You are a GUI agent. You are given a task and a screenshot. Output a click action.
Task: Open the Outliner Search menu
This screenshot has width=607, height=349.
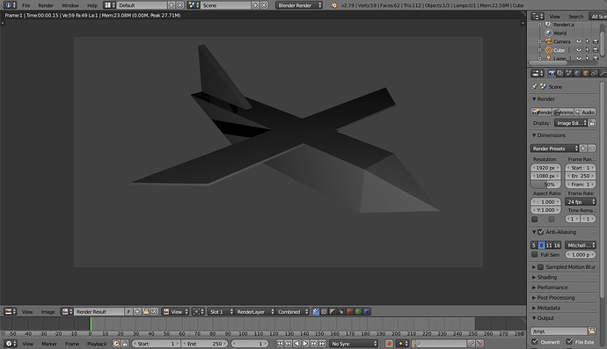[575, 16]
